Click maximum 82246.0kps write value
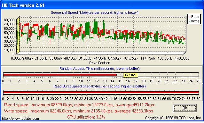This screenshot has height=123, width=204. tap(51, 111)
